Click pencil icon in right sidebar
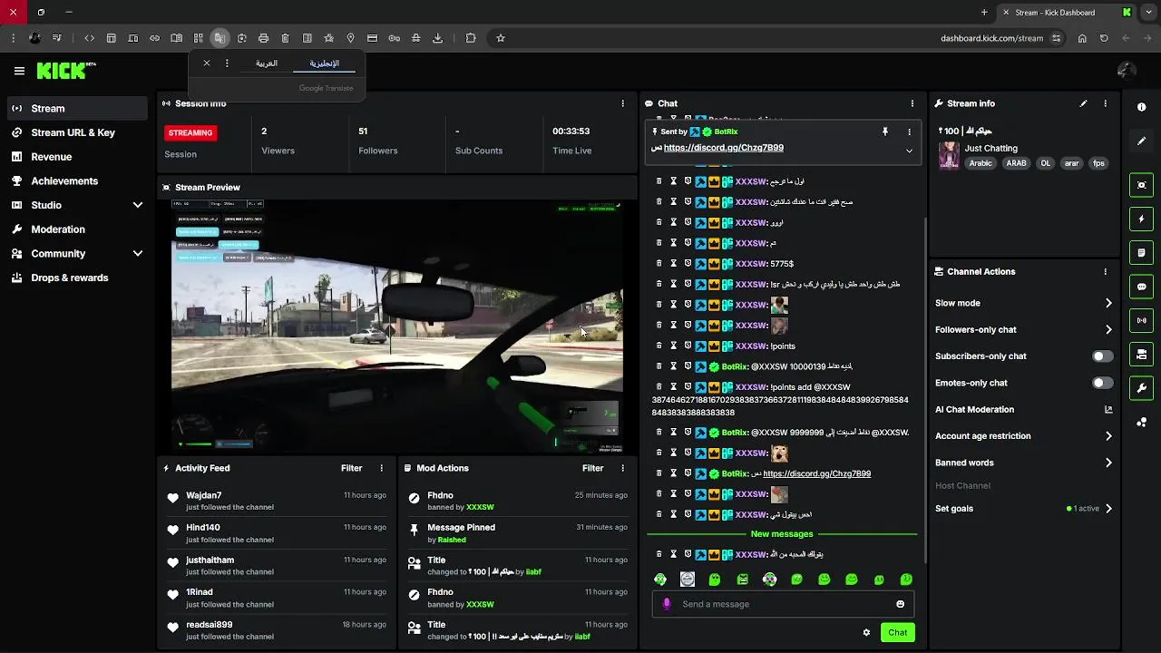1161x653 pixels. tap(1141, 141)
